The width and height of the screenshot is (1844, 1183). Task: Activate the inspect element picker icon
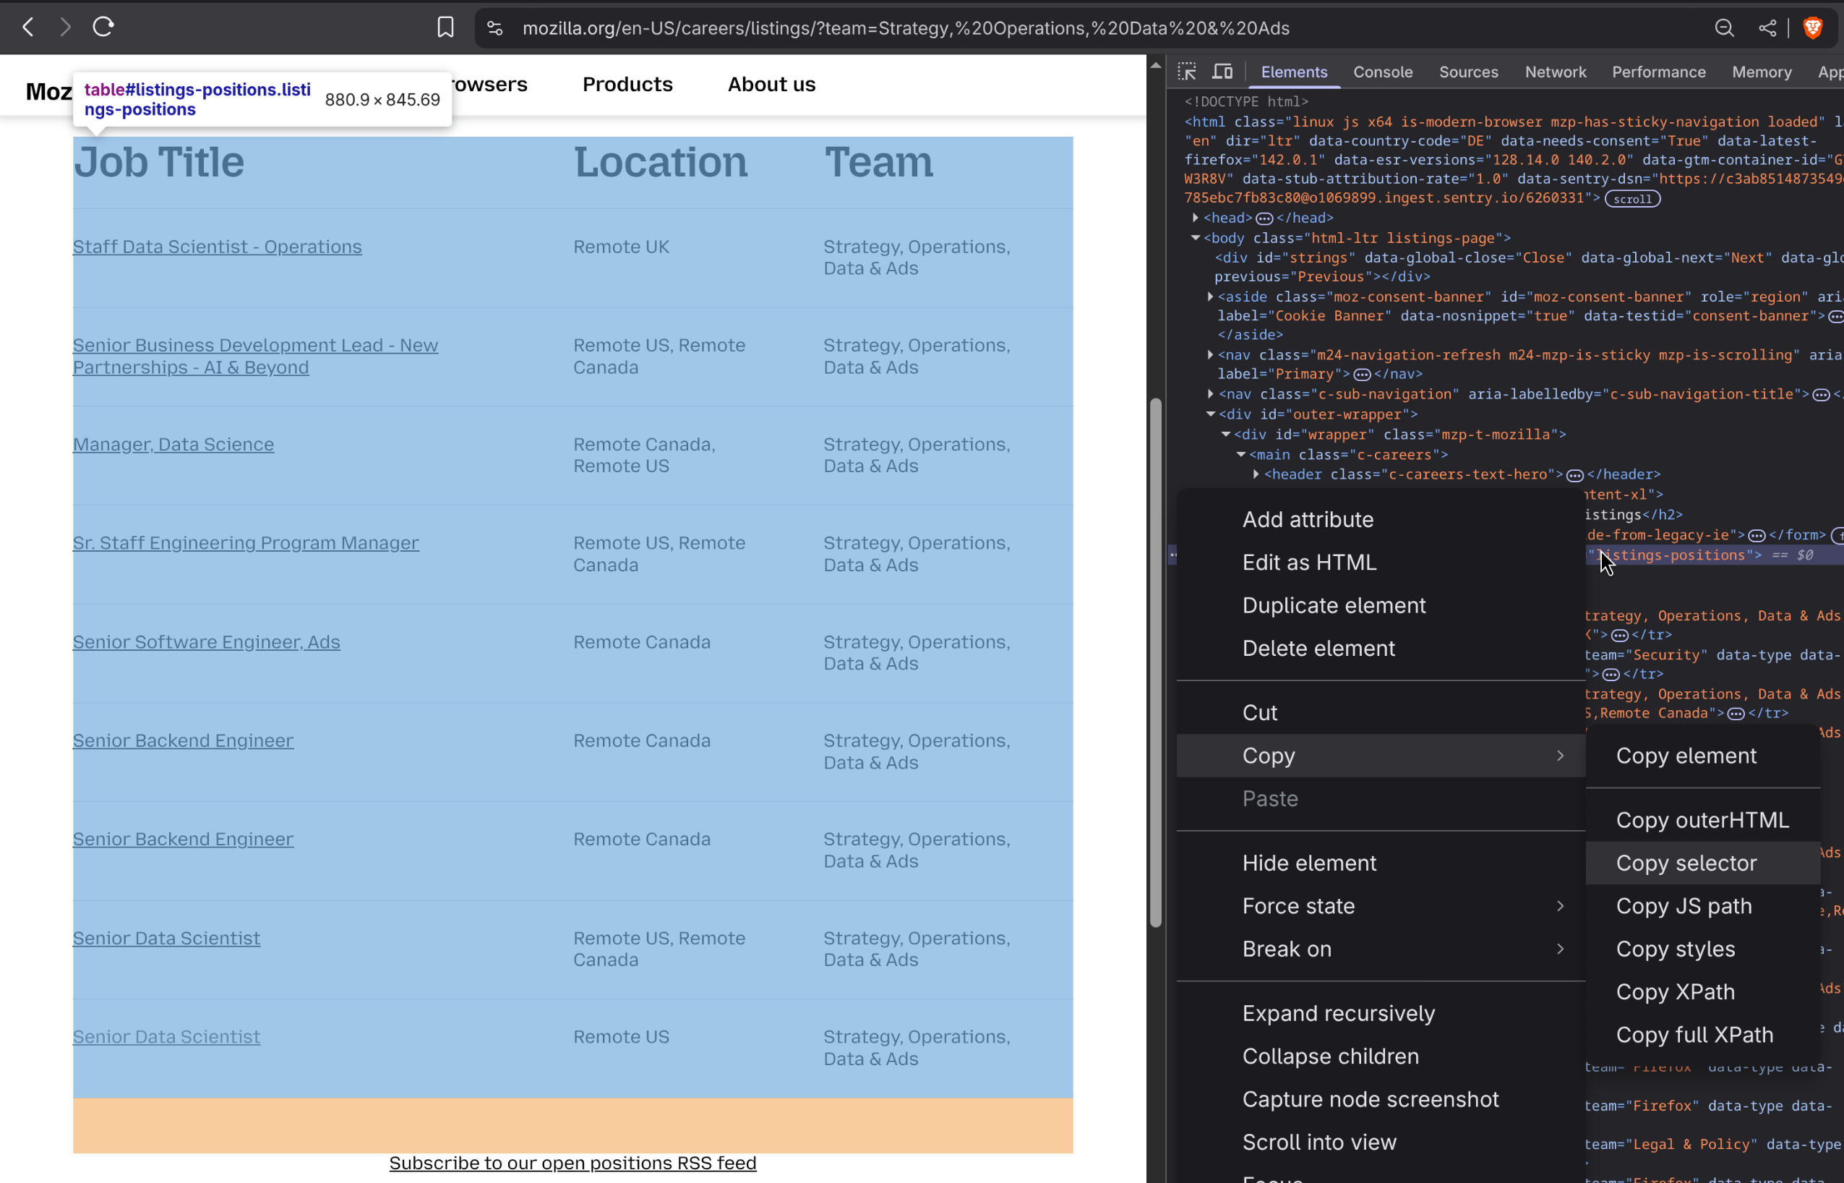point(1187,72)
